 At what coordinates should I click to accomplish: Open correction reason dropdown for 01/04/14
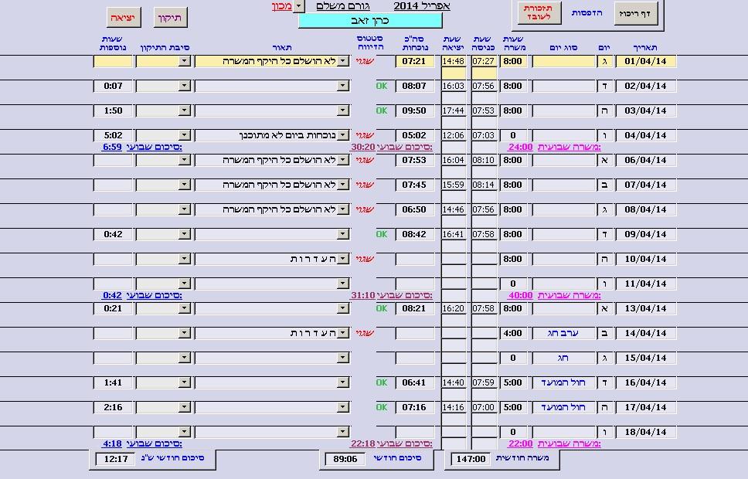pyautogui.click(x=184, y=61)
